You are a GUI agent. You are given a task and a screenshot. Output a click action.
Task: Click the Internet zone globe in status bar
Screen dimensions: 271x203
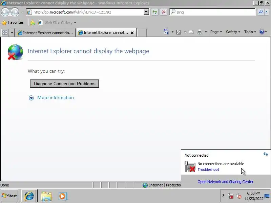point(145,185)
